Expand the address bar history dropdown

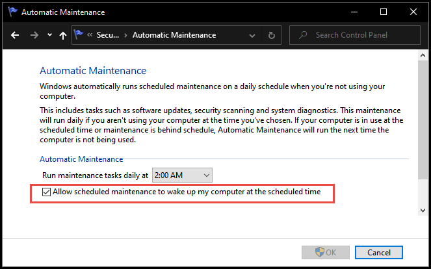pyautogui.click(x=252, y=36)
